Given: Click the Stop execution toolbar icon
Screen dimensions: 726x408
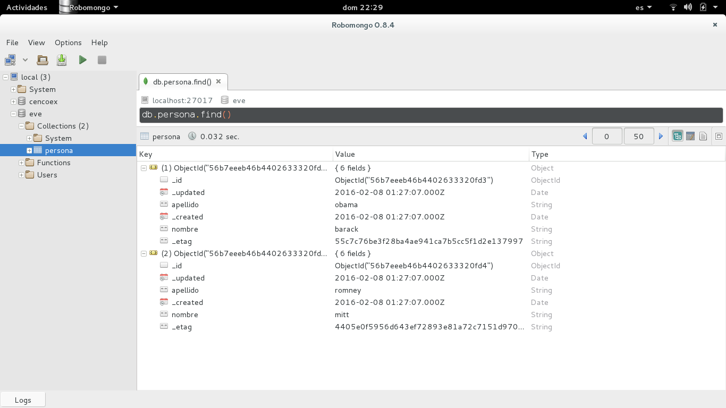Looking at the screenshot, I should 102,60.
